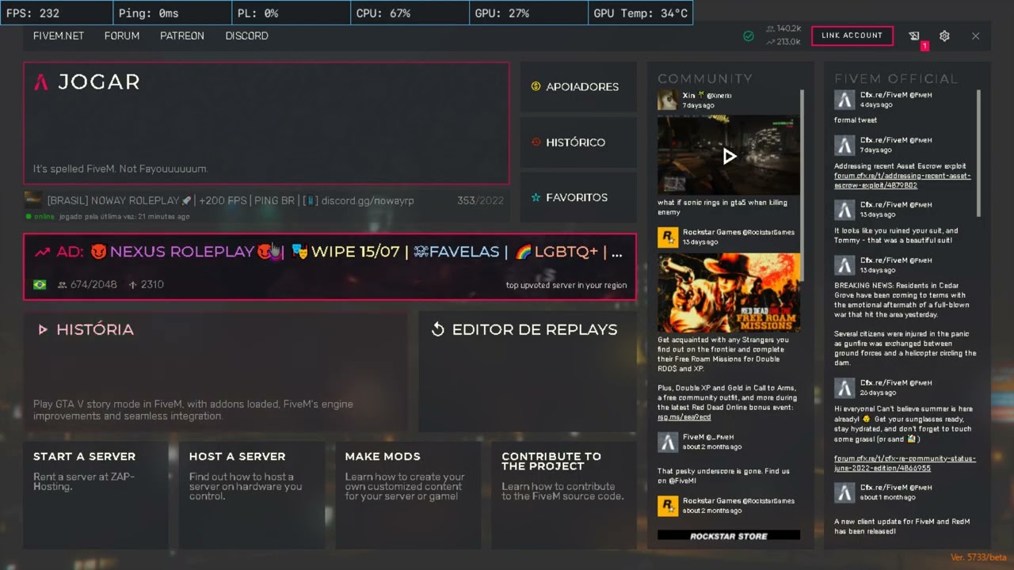
Task: Click the História play triangle icon
Action: point(43,329)
